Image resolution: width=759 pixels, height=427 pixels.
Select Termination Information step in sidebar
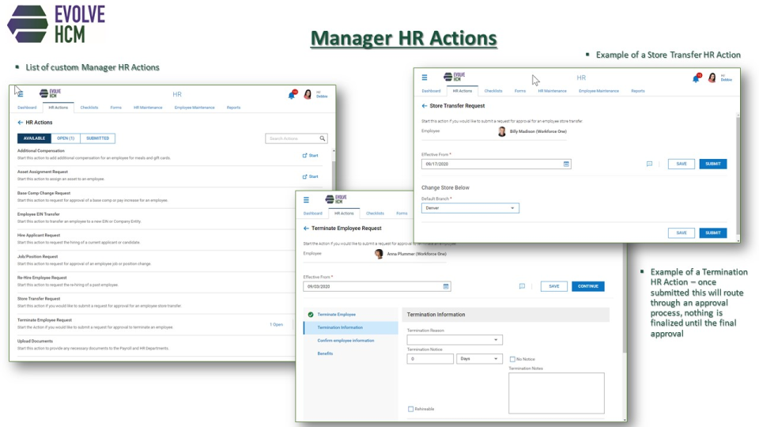tap(351, 327)
